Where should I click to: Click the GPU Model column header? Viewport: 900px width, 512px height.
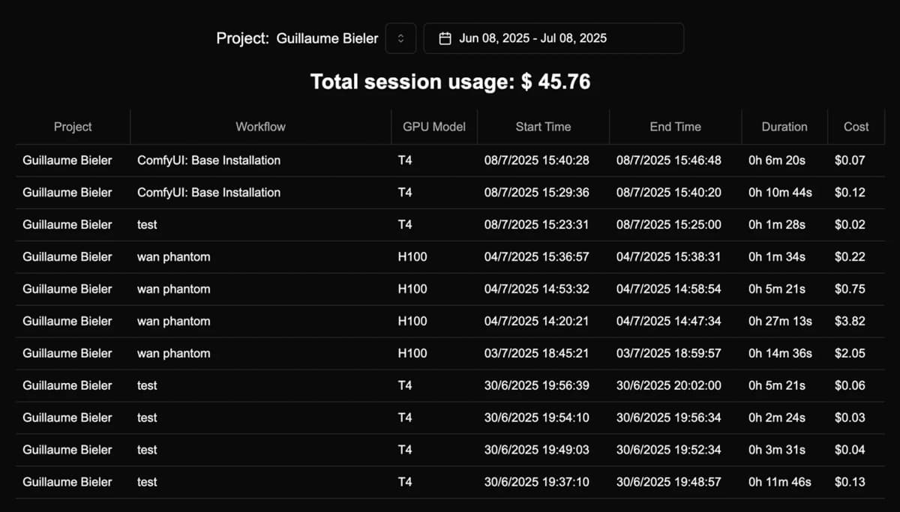click(434, 127)
